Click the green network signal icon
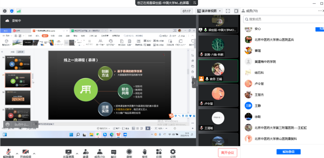The width and height of the screenshot is (324, 158). click(19, 11)
